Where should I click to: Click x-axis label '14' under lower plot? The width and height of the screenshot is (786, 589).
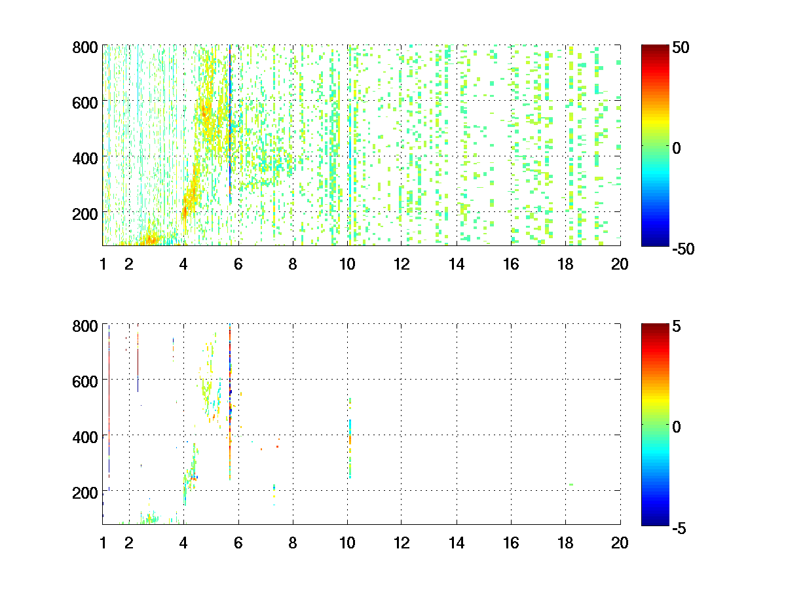point(457,543)
